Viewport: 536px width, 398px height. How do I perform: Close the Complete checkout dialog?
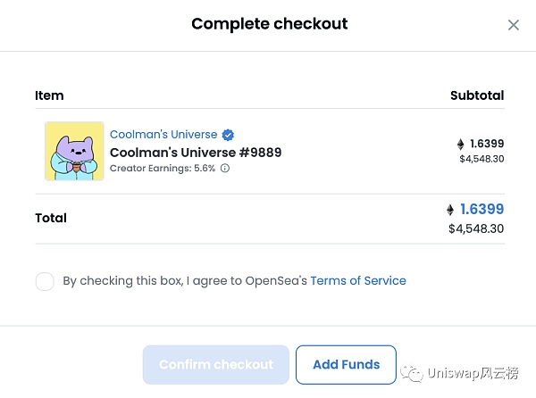click(513, 25)
